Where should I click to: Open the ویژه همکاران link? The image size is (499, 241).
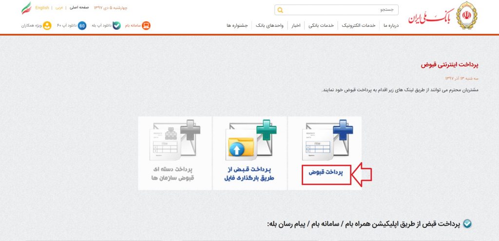pos(32,25)
